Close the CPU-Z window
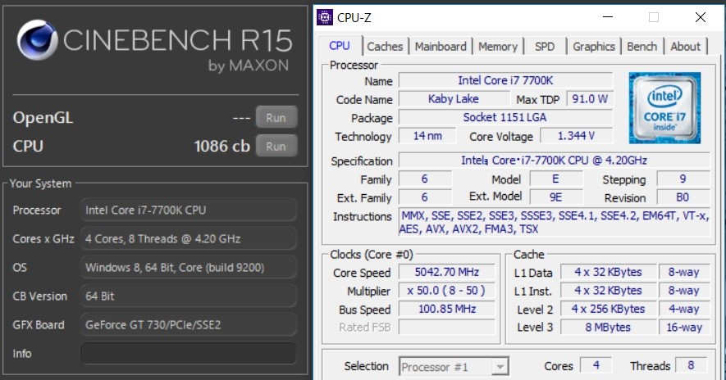The height and width of the screenshot is (380, 726). (700, 17)
